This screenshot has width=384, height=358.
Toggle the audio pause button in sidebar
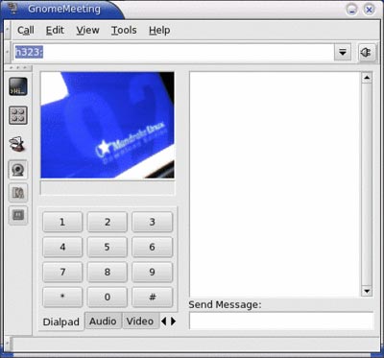[x=18, y=193]
